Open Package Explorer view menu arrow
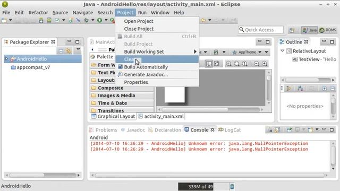The height and width of the screenshot is (191, 340). click(x=78, y=50)
